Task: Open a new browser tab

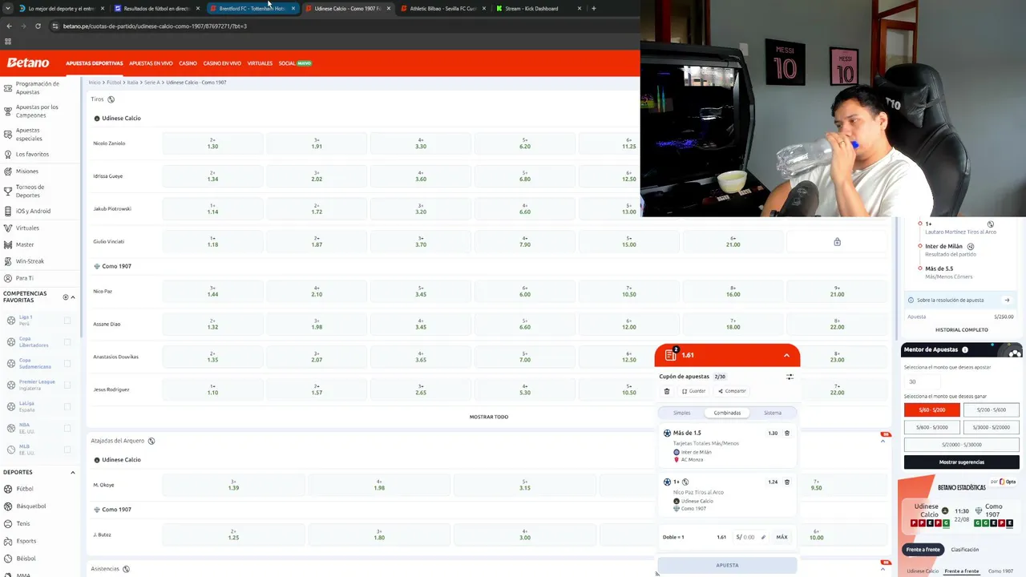Action: coord(593,8)
